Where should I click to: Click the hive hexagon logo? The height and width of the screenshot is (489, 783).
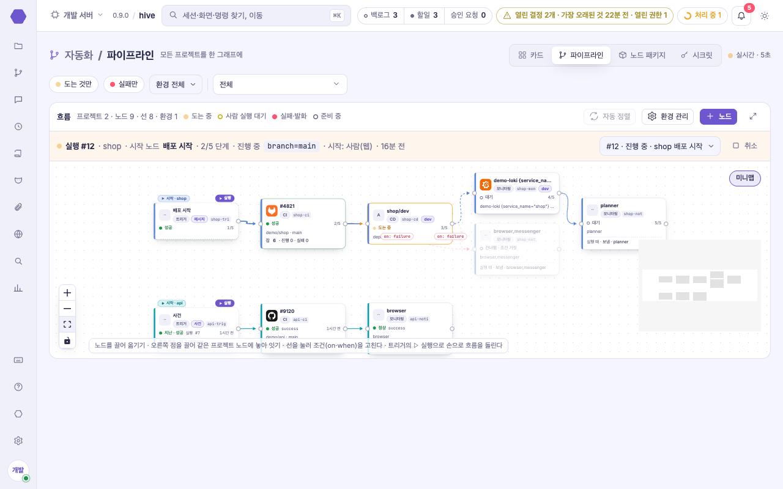click(x=18, y=16)
